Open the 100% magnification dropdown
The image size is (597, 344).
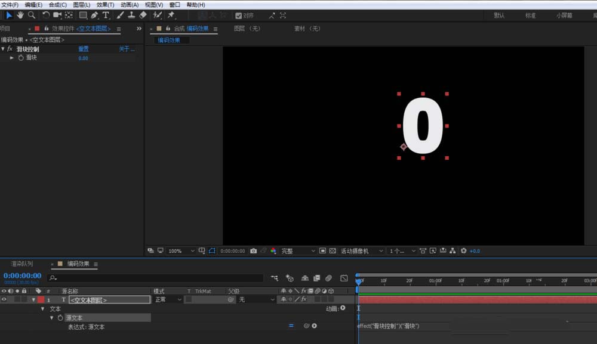coord(179,251)
